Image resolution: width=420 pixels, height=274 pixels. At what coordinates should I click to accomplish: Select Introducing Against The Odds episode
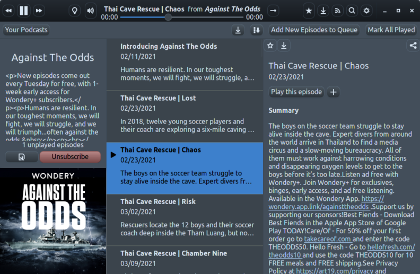[185, 65]
